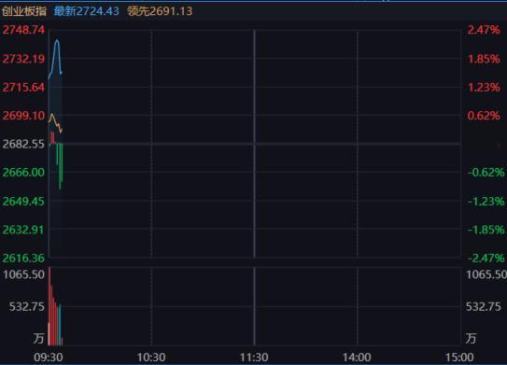The width and height of the screenshot is (507, 365).
Task: Click the blue index price line peak
Action: (x=57, y=41)
